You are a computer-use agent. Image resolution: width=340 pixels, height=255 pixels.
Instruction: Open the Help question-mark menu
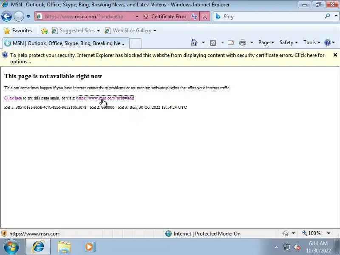(330, 42)
